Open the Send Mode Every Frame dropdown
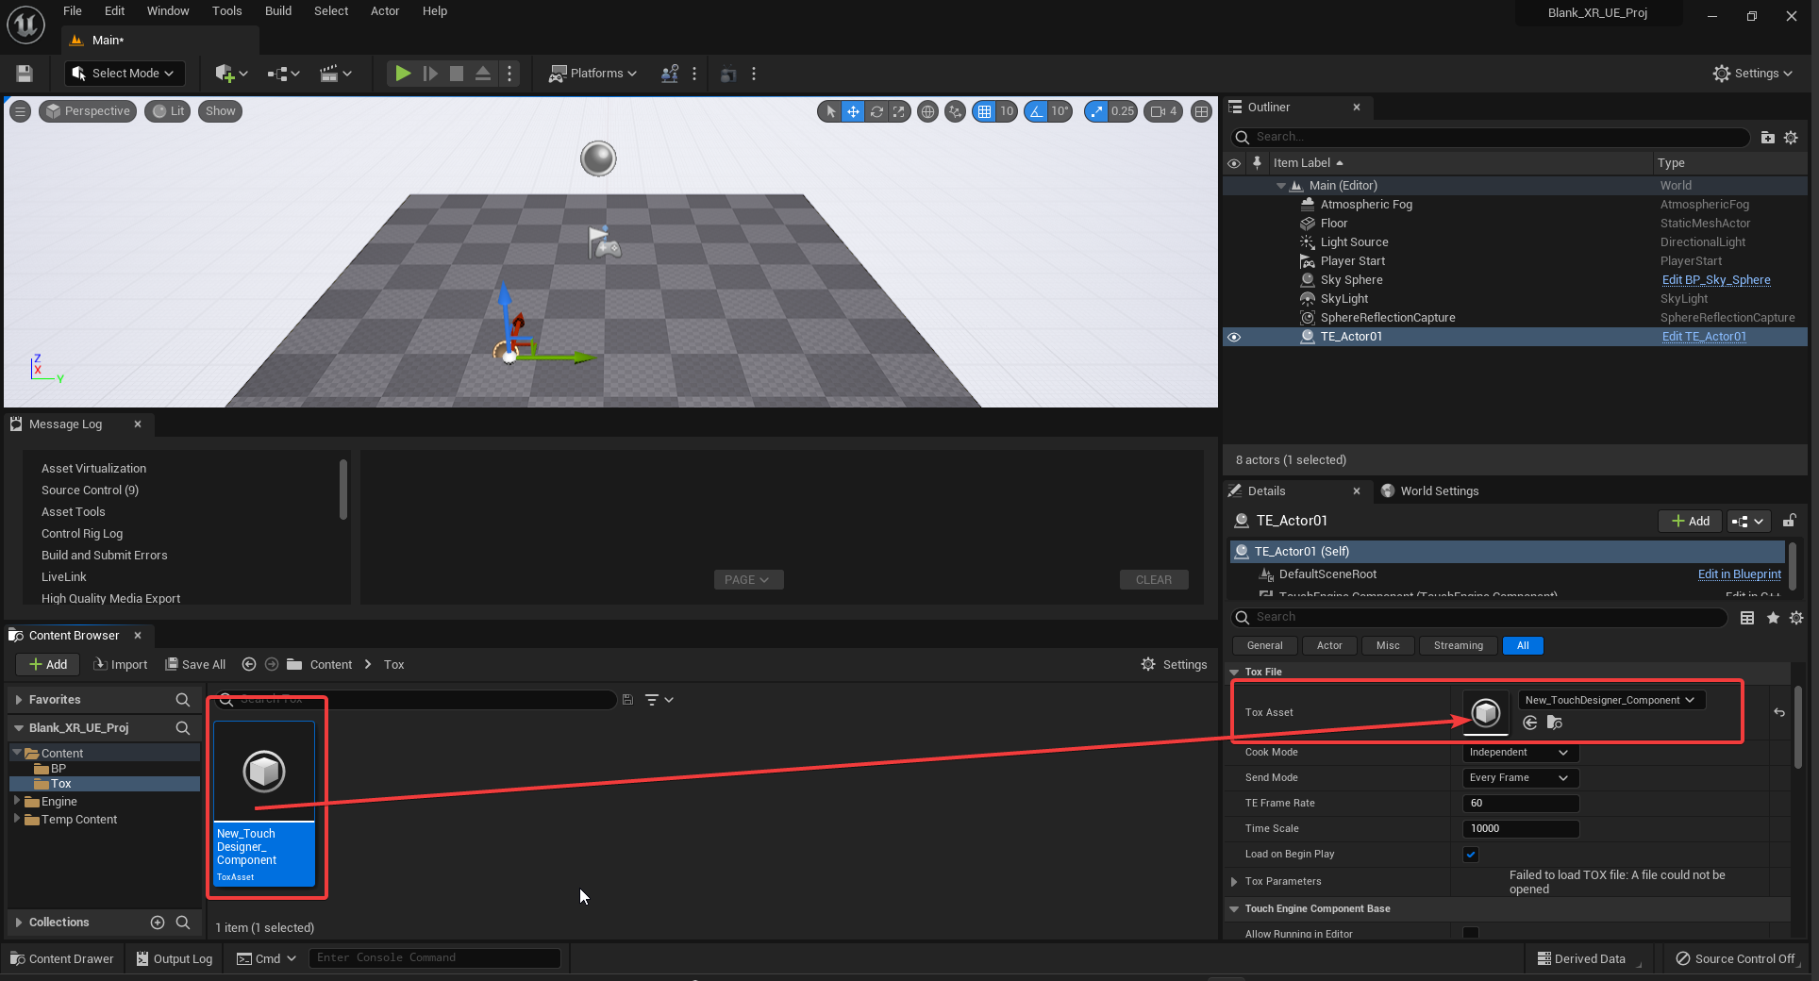 [1520, 778]
